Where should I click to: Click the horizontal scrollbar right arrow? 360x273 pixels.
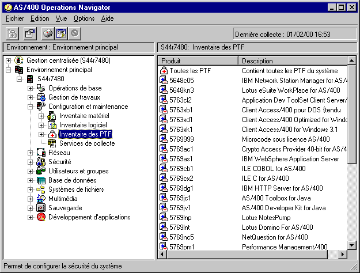pyautogui.click(x=343, y=255)
